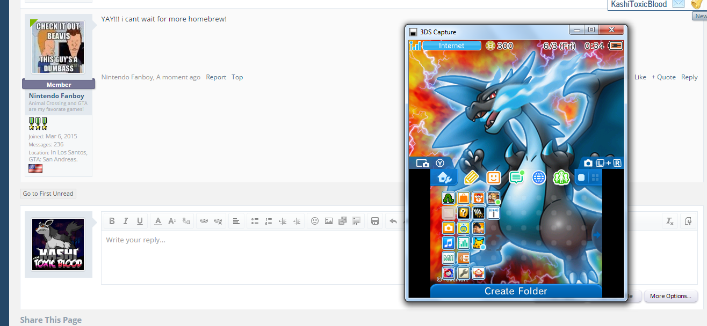Click Nintendo Fanboy's Beavis avatar image
Image resolution: width=707 pixels, height=326 pixels.
[58, 47]
